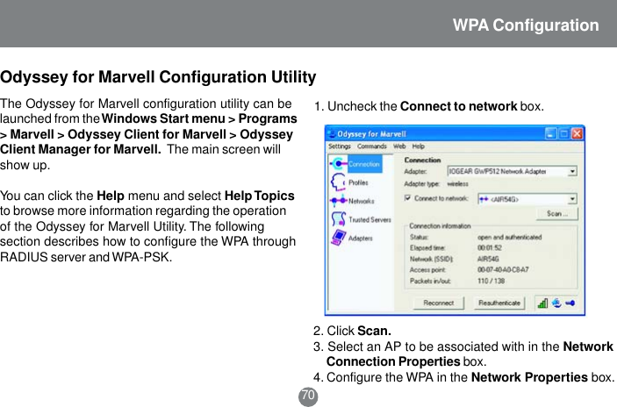Click the 'open and authenticated' status text
Viewport: 617px width, 407px height.
[x=509, y=237]
